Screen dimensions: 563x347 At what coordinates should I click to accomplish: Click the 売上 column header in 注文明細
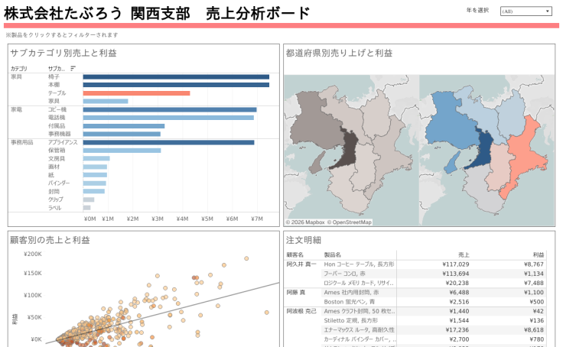point(464,255)
